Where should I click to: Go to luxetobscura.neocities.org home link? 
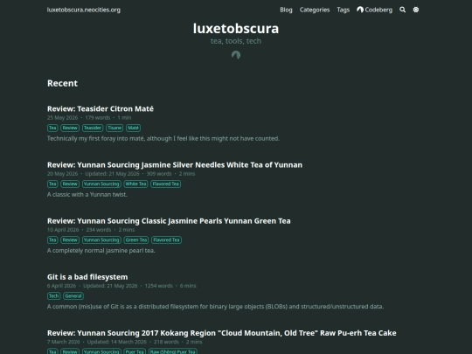click(x=84, y=10)
